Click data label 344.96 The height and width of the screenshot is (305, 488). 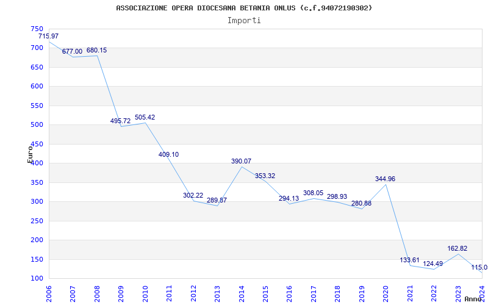386,179
